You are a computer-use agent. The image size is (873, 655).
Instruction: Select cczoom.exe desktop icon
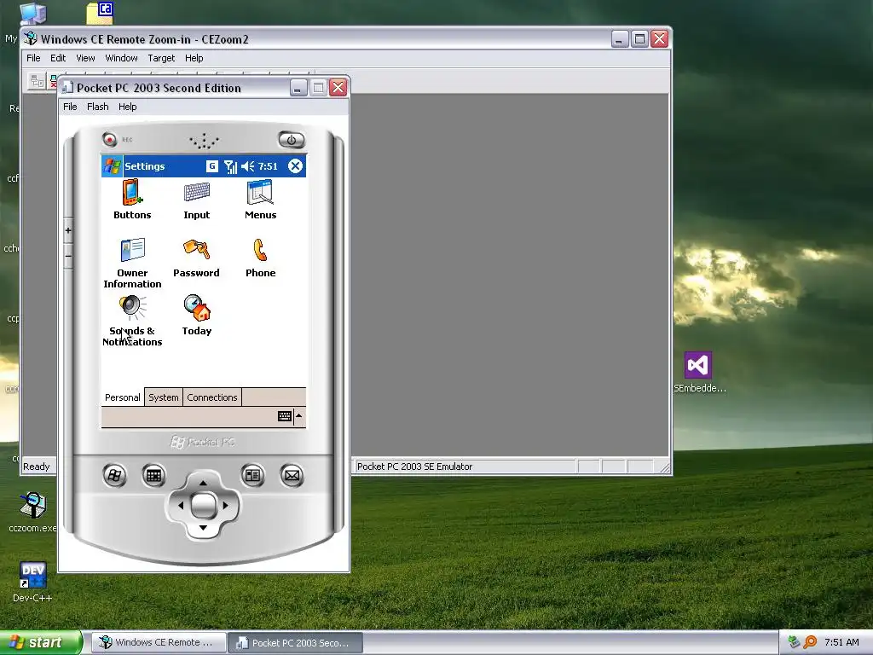pos(32,513)
